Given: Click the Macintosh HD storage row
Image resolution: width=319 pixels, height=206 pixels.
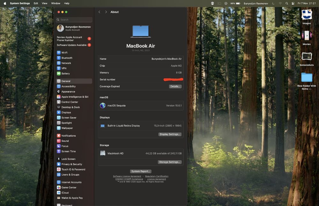Looking at the screenshot, I should (x=141, y=153).
